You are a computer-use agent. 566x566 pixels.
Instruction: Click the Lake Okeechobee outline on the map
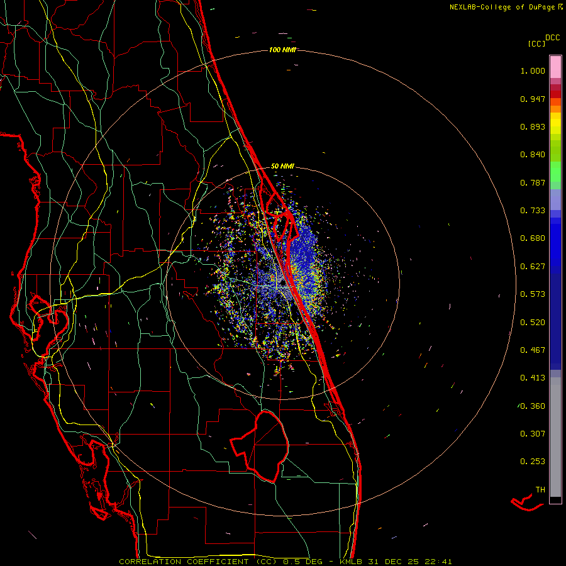(261, 446)
